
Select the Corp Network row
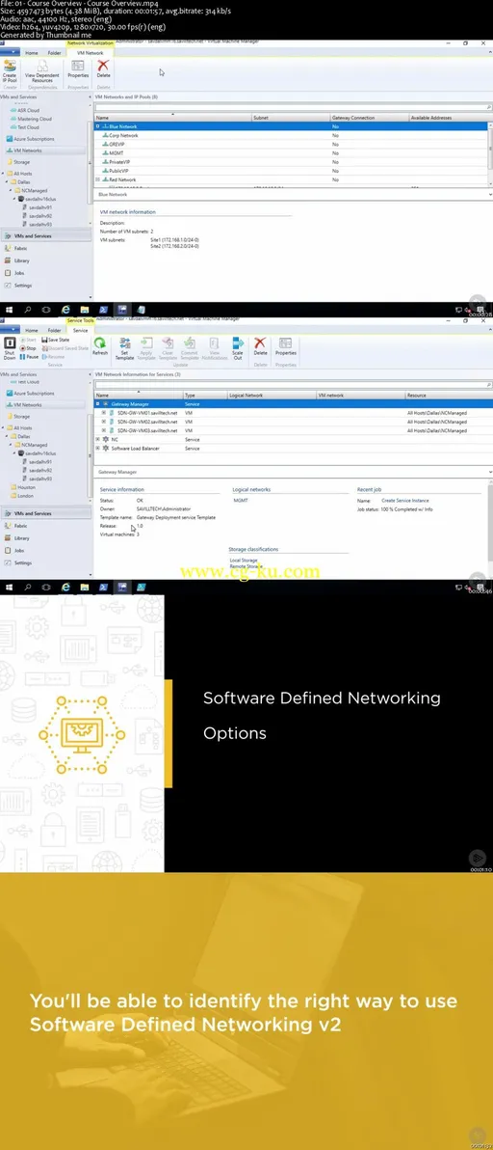291,136
